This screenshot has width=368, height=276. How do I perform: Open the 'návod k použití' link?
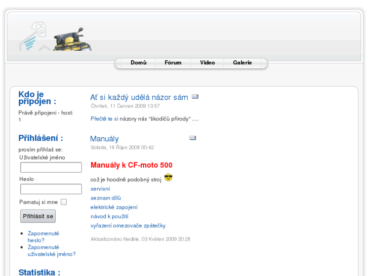pyautogui.click(x=109, y=216)
